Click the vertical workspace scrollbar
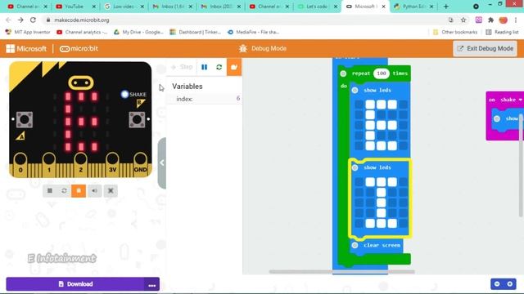The height and width of the screenshot is (294, 524). [x=521, y=165]
